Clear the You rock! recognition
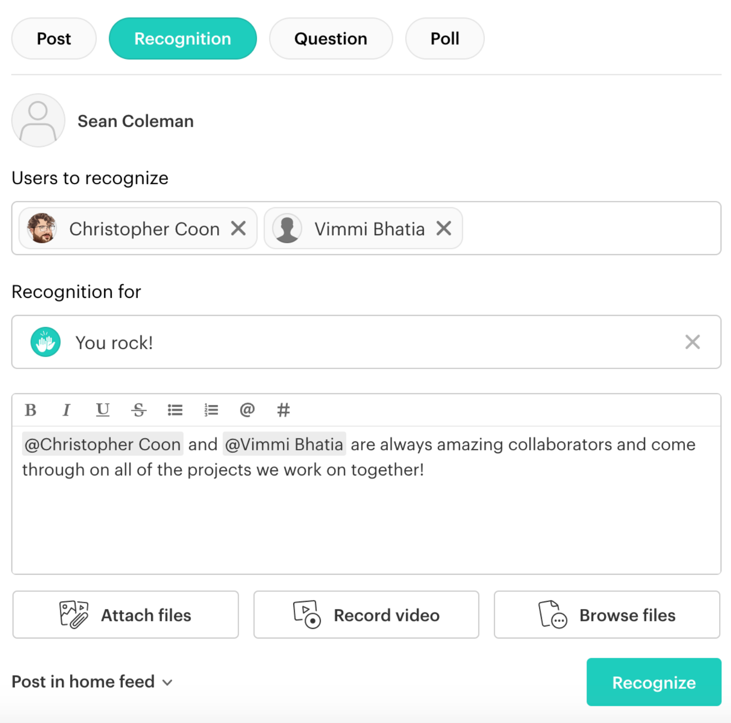This screenshot has width=731, height=723. point(692,342)
